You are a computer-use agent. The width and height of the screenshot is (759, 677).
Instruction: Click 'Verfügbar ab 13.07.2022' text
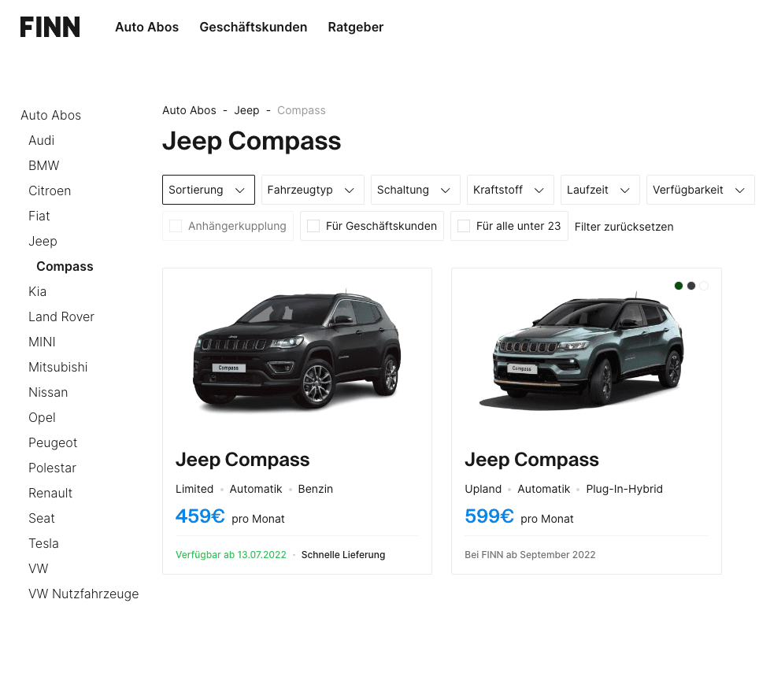231,554
